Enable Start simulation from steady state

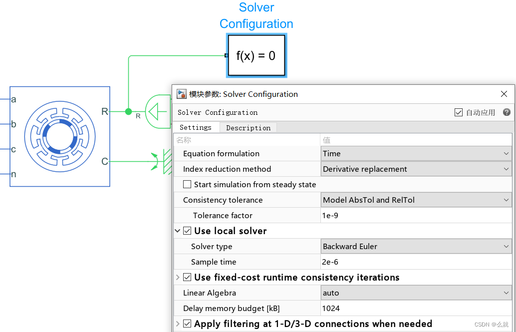[x=187, y=184]
